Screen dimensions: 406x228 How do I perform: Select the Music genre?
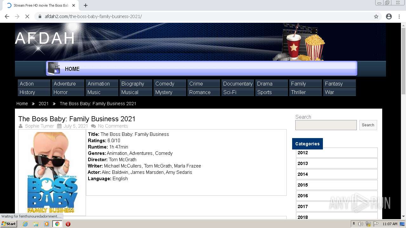click(102, 92)
